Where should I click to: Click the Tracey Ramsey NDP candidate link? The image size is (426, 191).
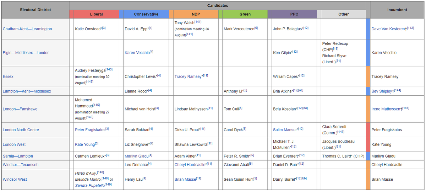point(188,76)
